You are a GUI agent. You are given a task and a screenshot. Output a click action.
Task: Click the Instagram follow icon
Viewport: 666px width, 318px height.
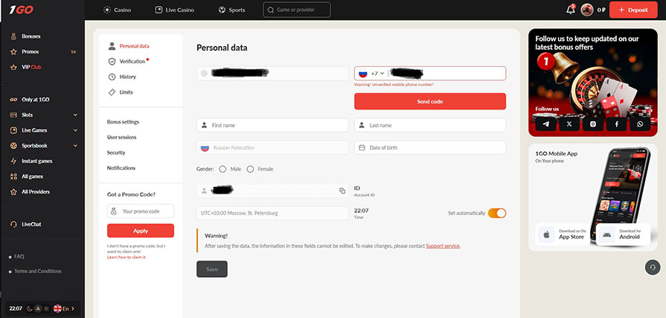(593, 124)
